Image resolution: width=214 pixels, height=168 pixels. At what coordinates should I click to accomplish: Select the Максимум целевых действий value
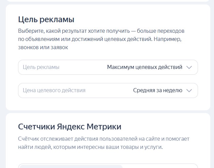click(x=145, y=67)
